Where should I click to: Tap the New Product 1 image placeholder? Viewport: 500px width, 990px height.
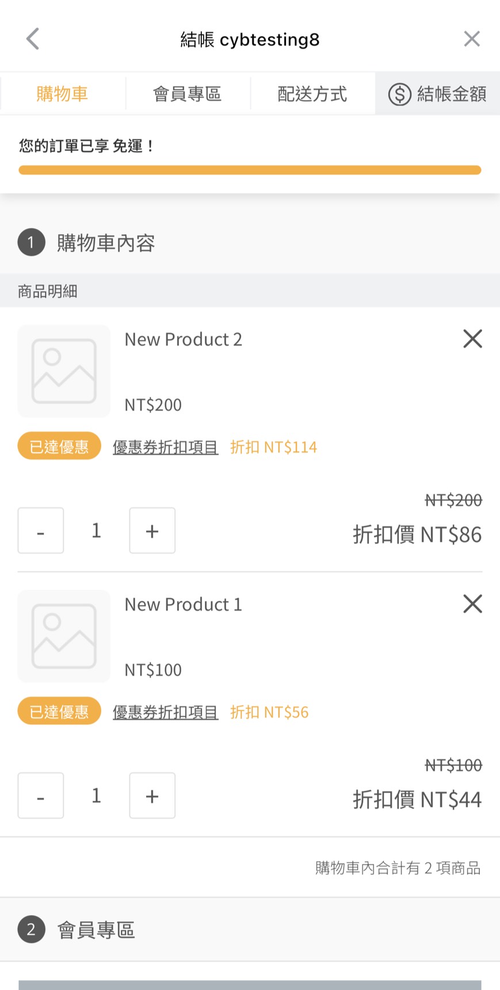(64, 636)
